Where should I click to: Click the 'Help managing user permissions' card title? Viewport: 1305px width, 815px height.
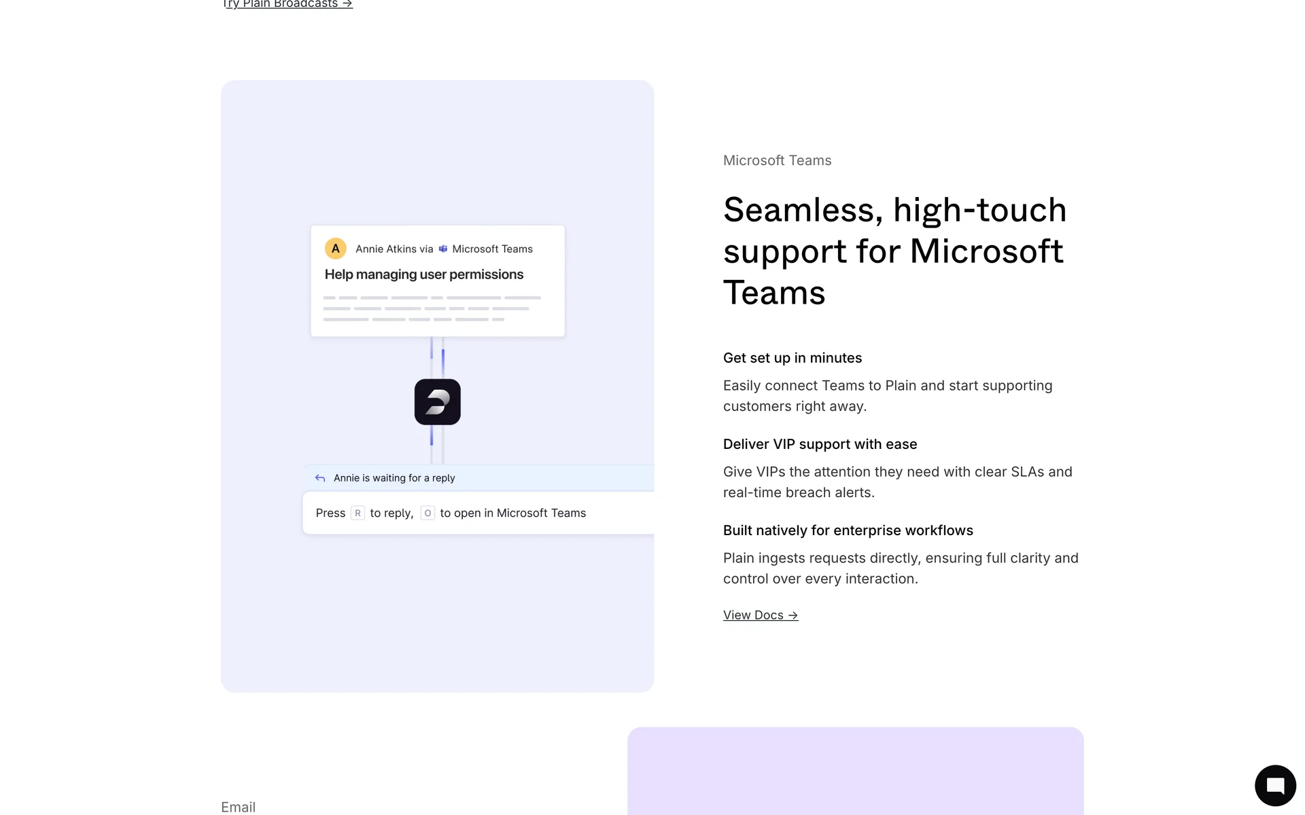423,274
